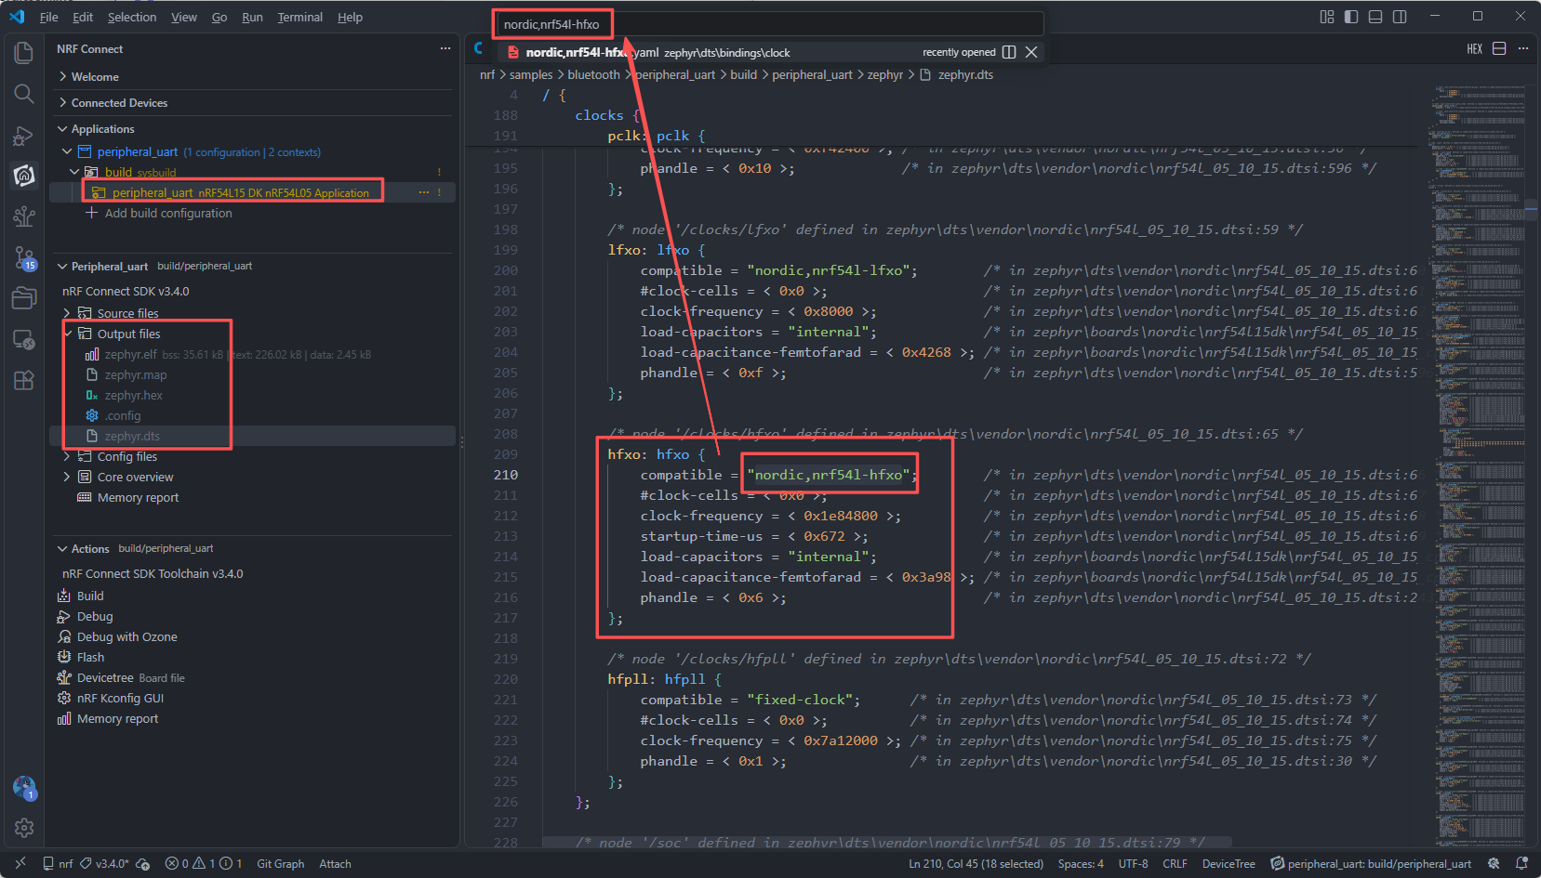This screenshot has width=1541, height=878.
Task: Open the Source Control view with badge 15
Action: 24,257
